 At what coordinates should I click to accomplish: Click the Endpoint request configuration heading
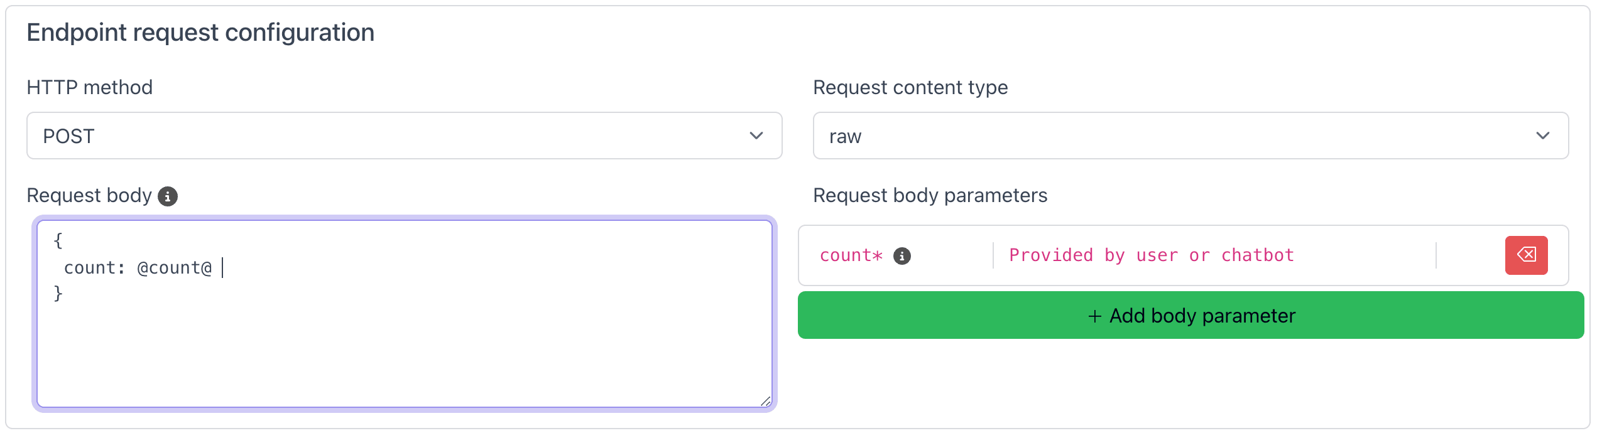200,33
